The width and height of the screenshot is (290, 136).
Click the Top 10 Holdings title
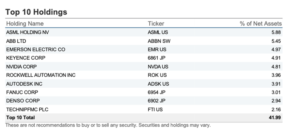point(36,12)
